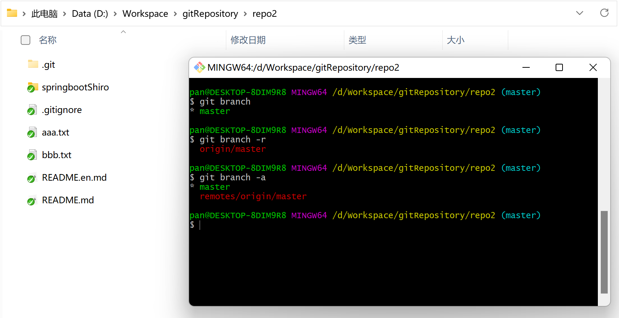Click the README.md file icon
This screenshot has height=318, width=619.
[32, 200]
